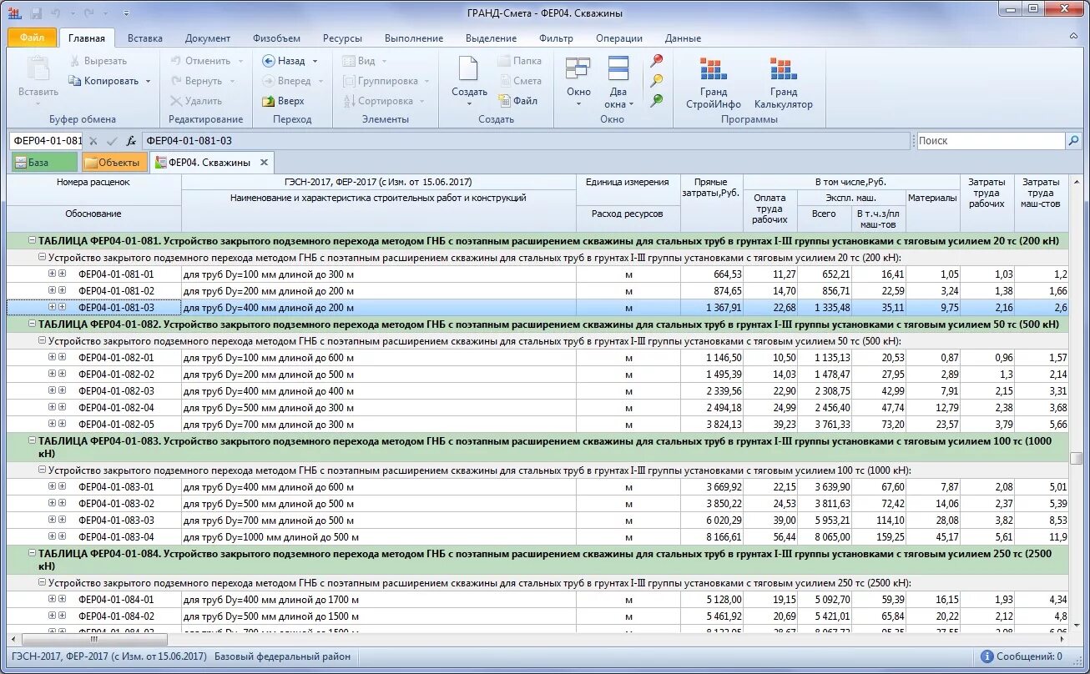The width and height of the screenshot is (1090, 674).
Task: Click the vertical scrollbar down arrow
Action: [1077, 627]
